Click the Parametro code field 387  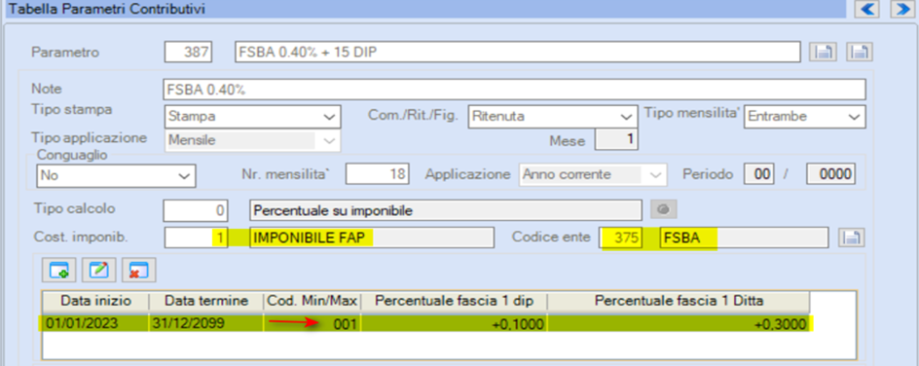click(188, 53)
